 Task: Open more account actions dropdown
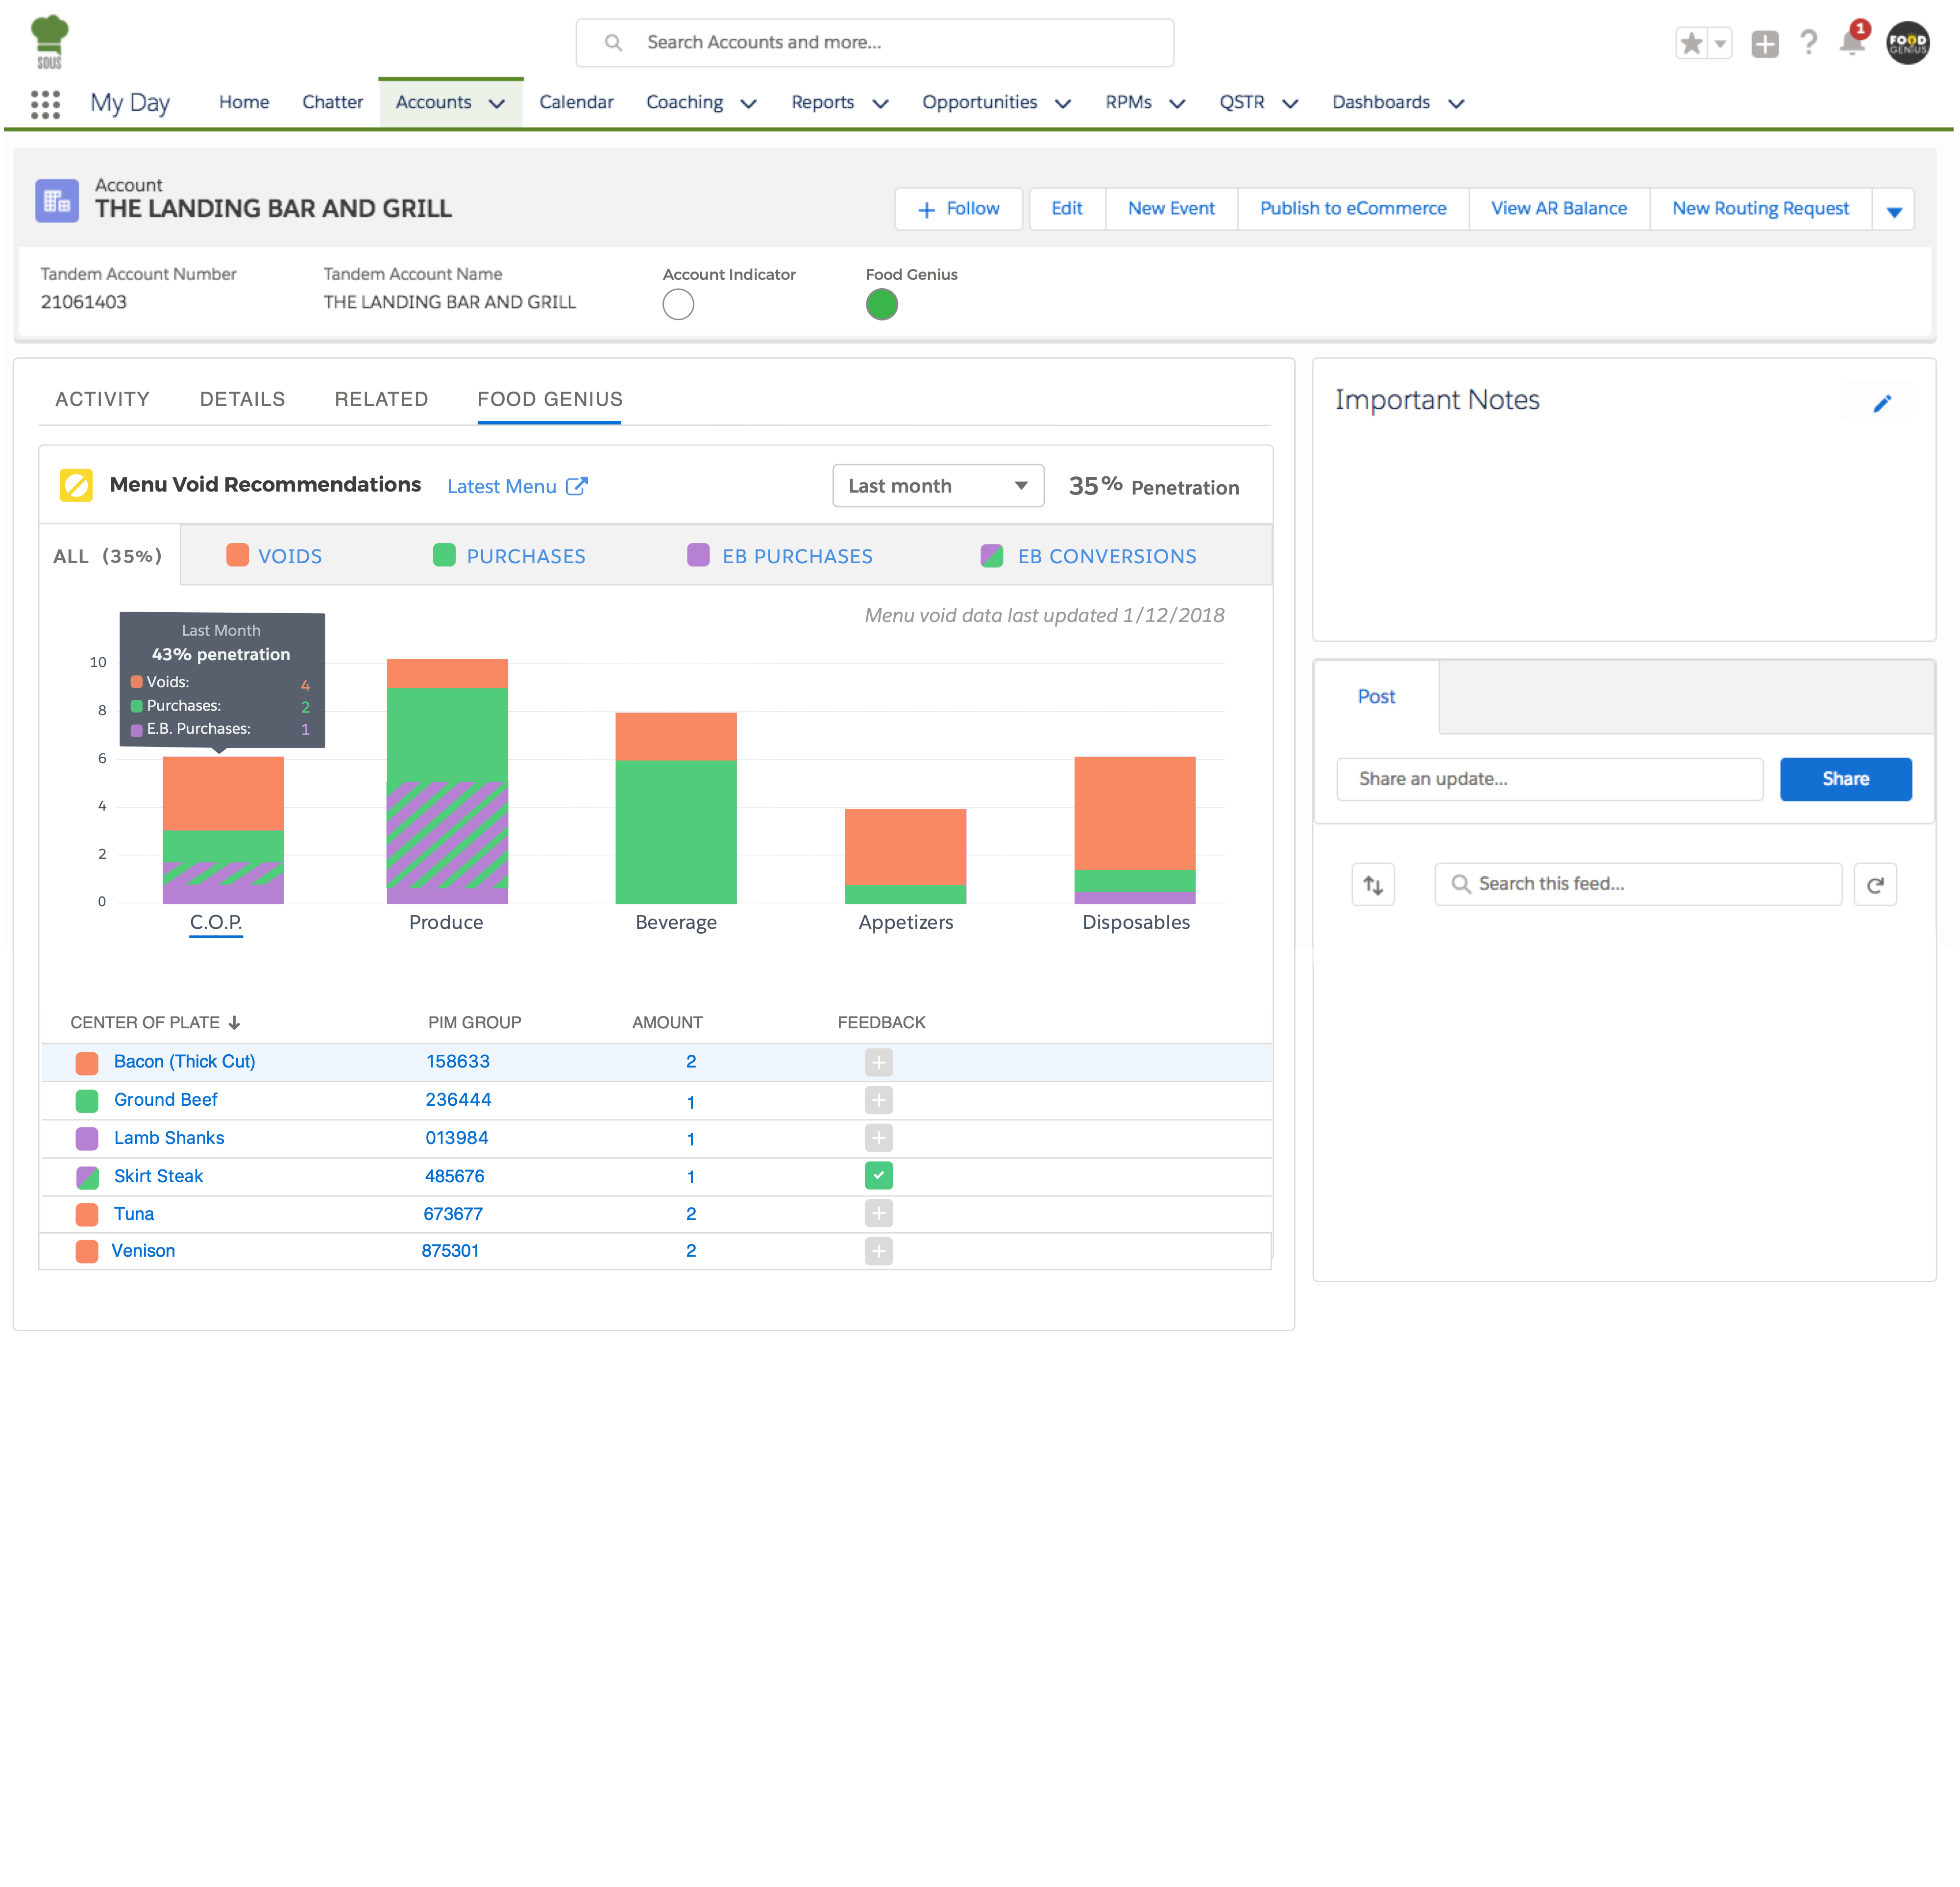click(1893, 210)
